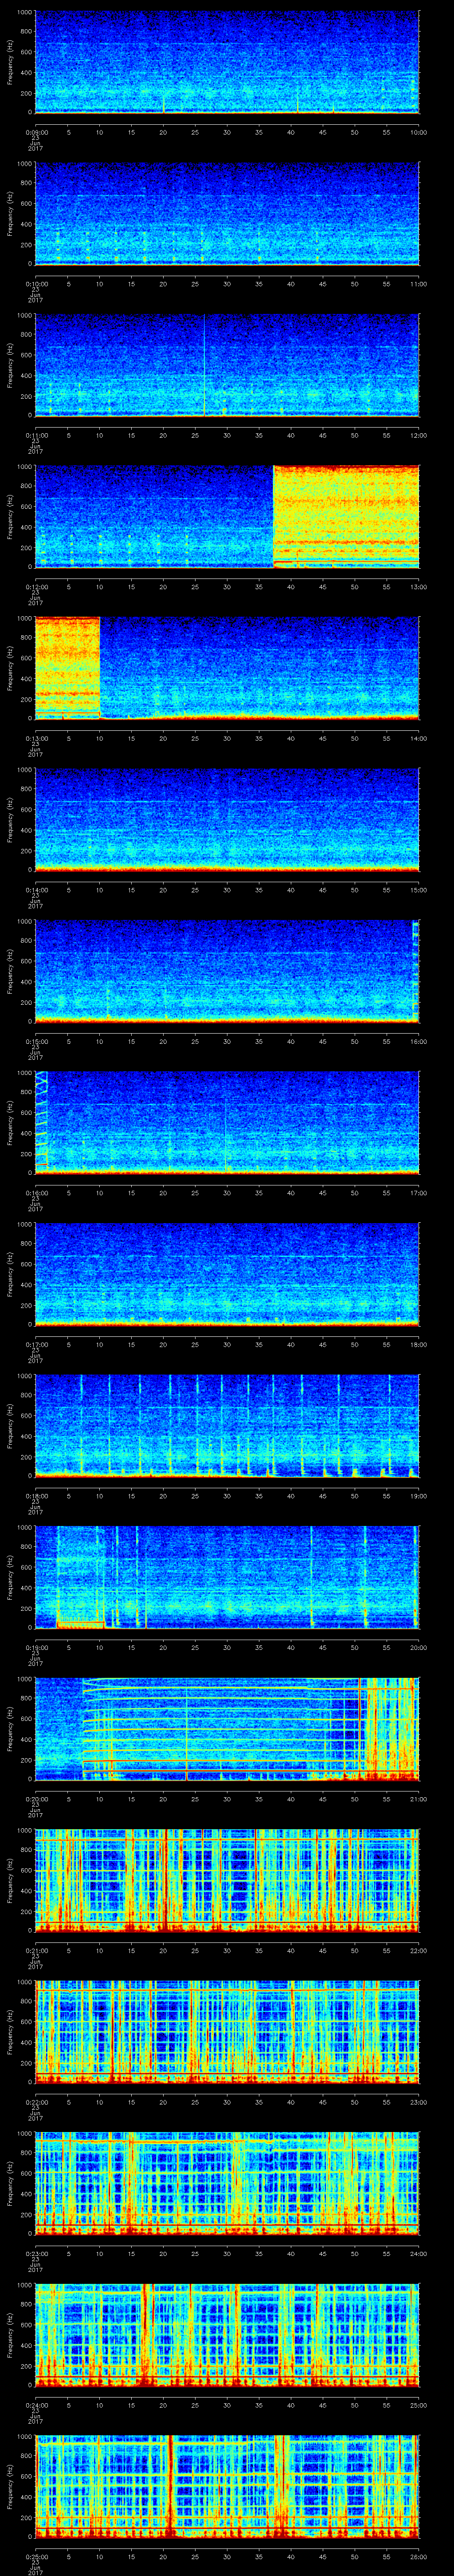Image resolution: width=454 pixels, height=2576 pixels.
Task: Click the loud orange block starting the 0:13:00 spectrogram
Action: click(67, 667)
